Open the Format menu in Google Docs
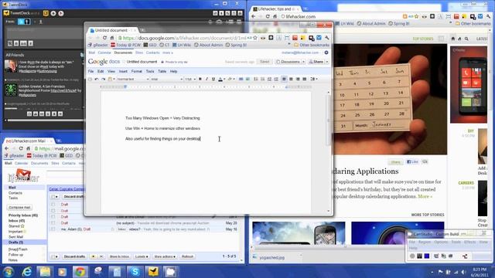The image size is (495, 278). click(136, 72)
